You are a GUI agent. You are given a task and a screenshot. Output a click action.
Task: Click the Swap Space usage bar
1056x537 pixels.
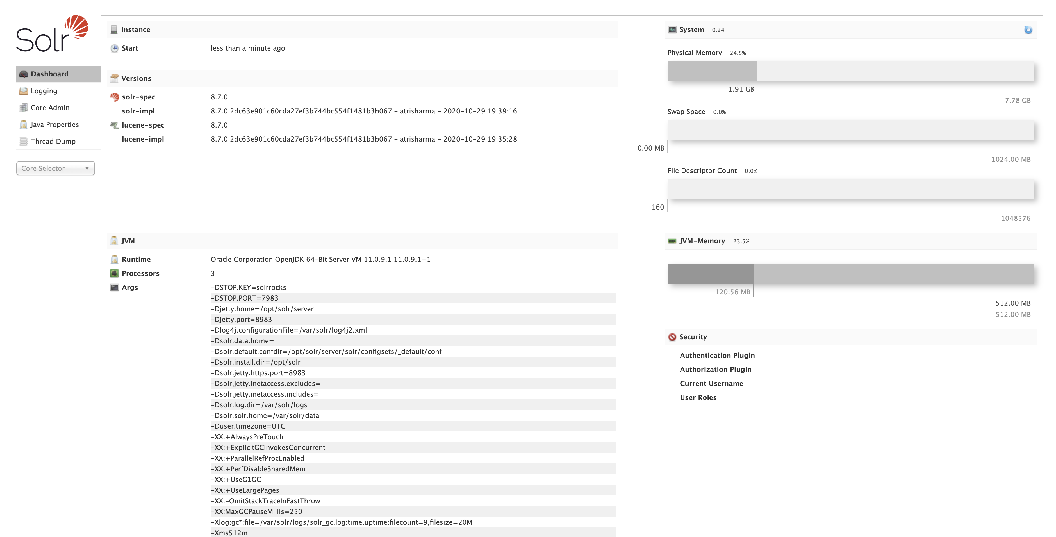coord(851,130)
